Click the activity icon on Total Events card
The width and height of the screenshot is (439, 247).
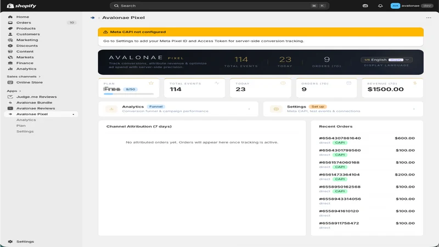217,83
